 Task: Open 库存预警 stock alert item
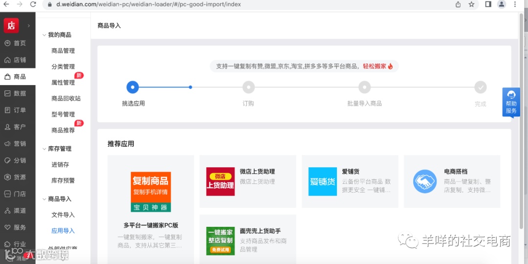pos(63,180)
